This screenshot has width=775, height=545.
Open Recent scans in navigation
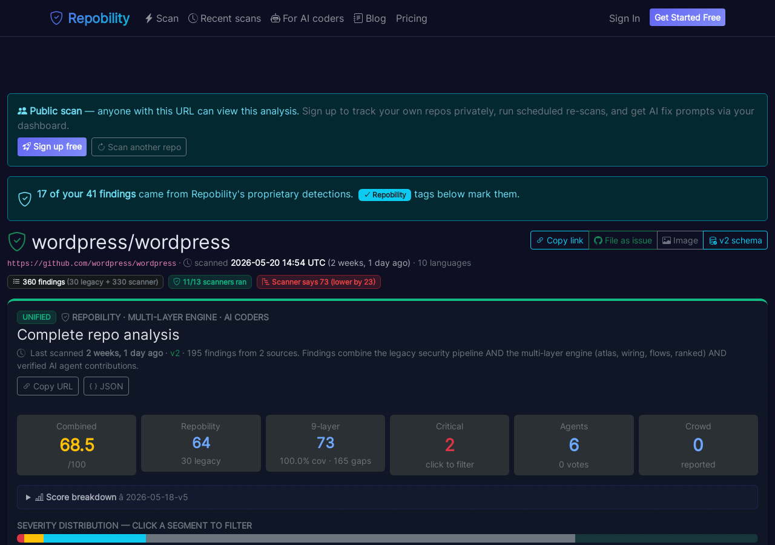pyautogui.click(x=225, y=18)
